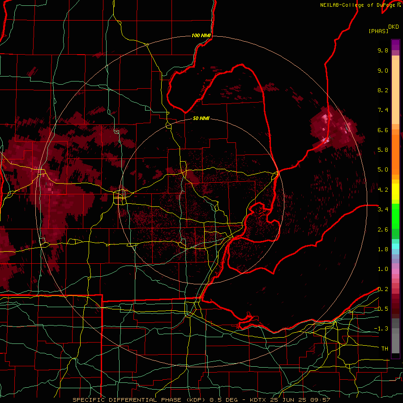Click the 1.8 scale value
The height and width of the screenshot is (403, 403).
pyautogui.click(x=383, y=249)
